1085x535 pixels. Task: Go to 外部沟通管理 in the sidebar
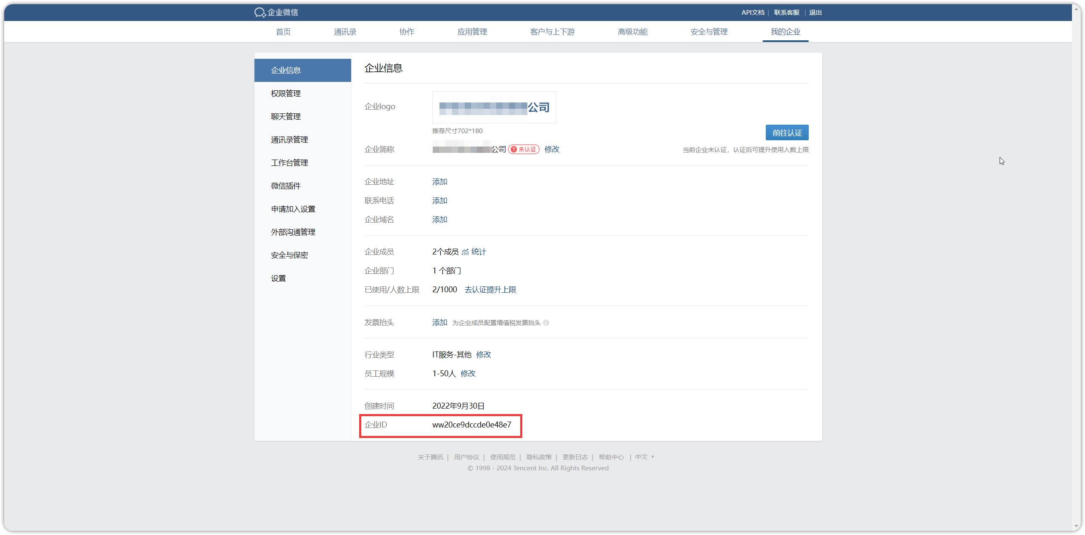302,232
